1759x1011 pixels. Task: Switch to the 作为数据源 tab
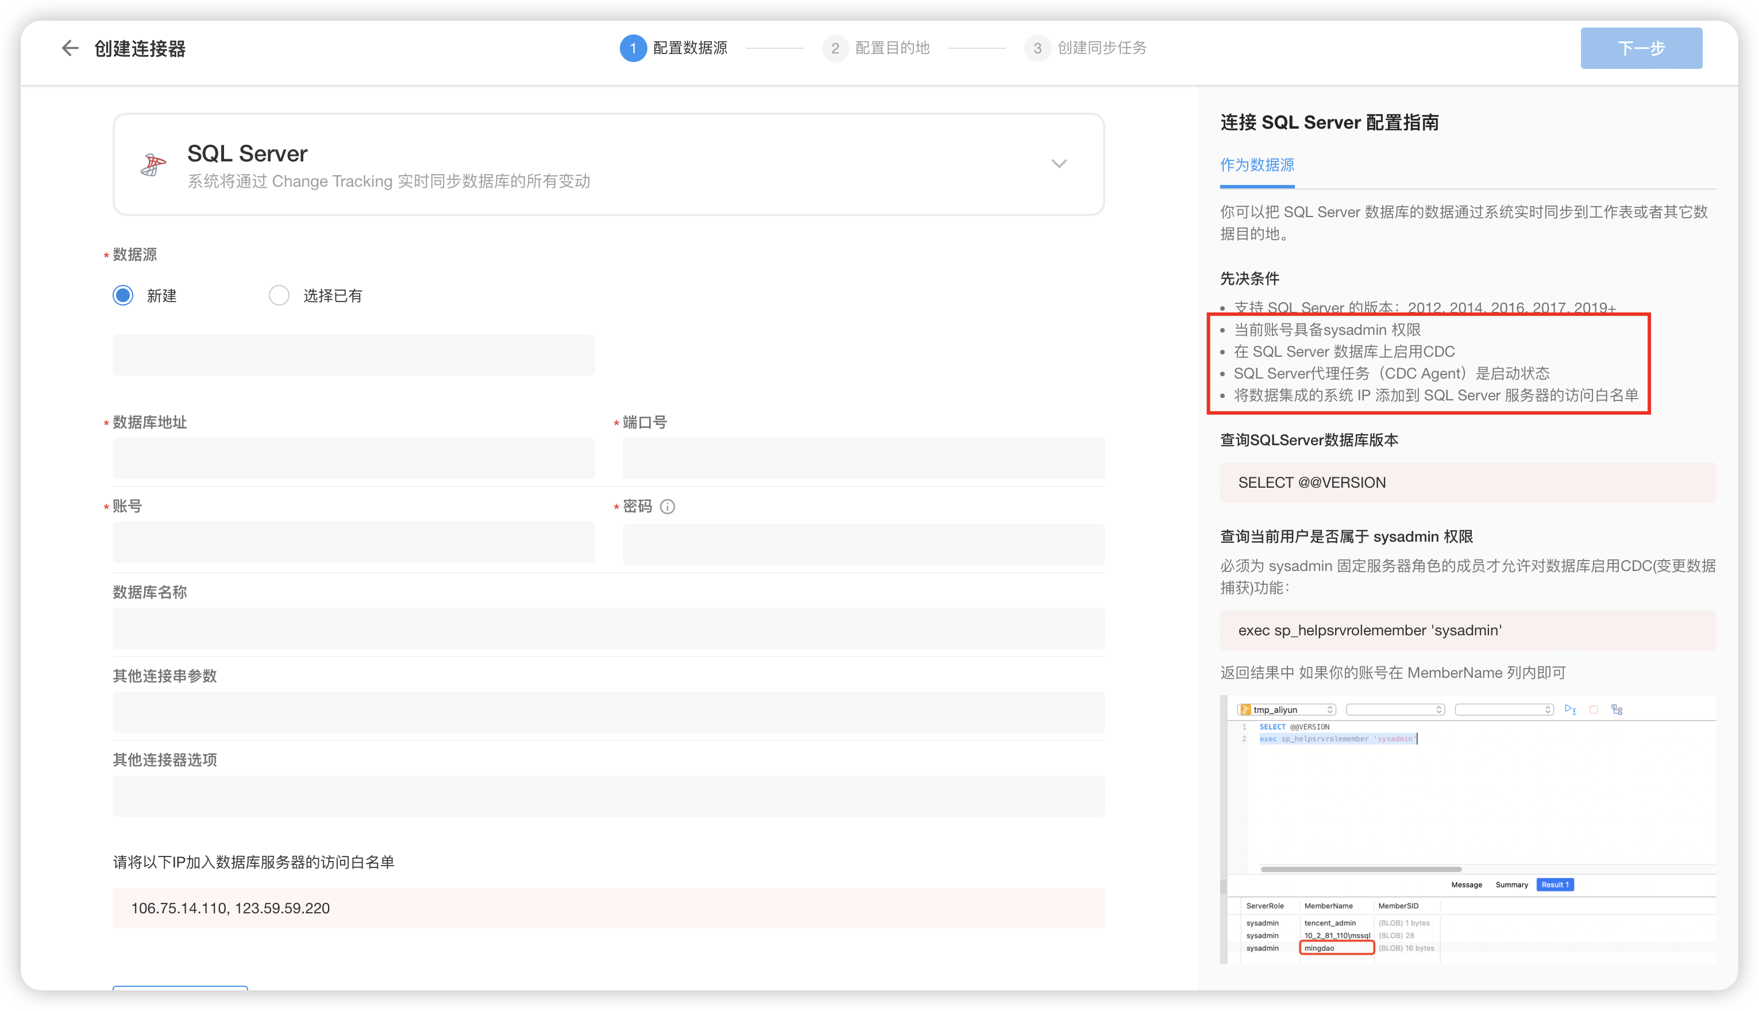[x=1257, y=165]
